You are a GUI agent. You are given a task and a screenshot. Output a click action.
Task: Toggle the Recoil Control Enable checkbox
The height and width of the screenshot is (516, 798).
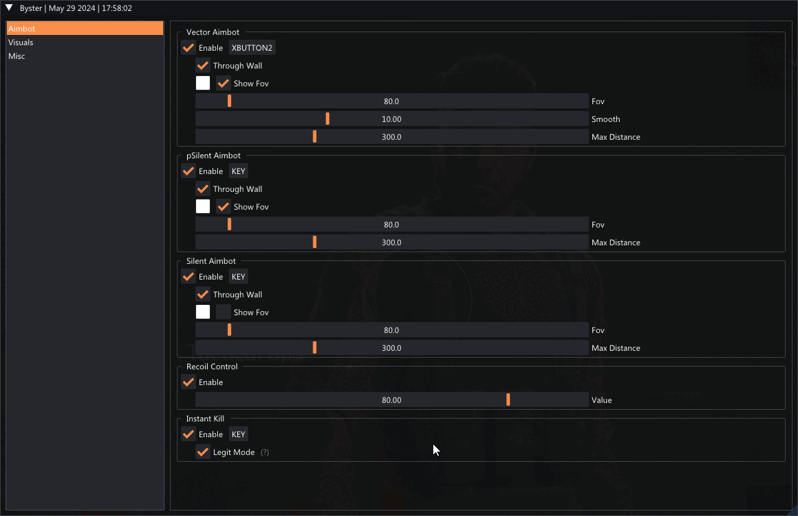coord(189,382)
